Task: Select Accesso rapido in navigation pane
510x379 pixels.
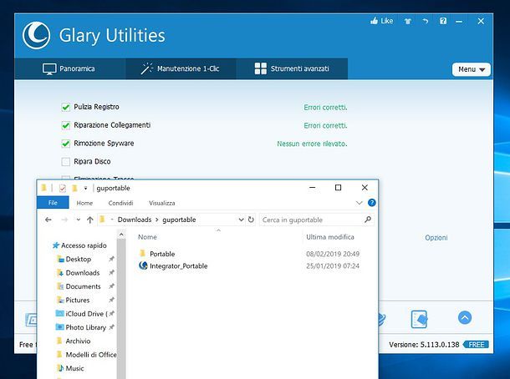Action: [84, 245]
